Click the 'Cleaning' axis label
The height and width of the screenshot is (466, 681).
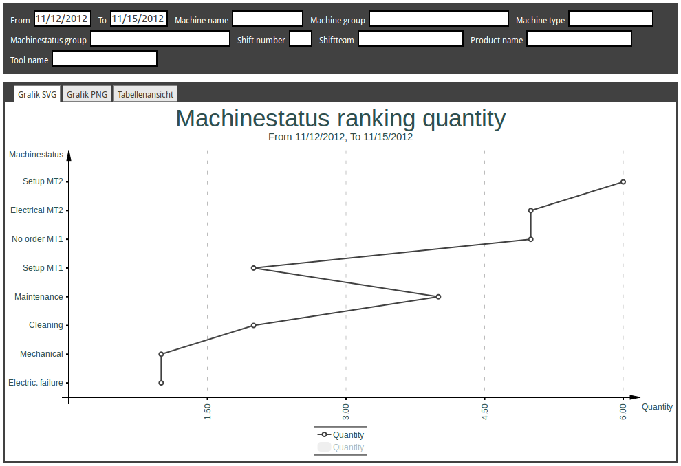46,325
